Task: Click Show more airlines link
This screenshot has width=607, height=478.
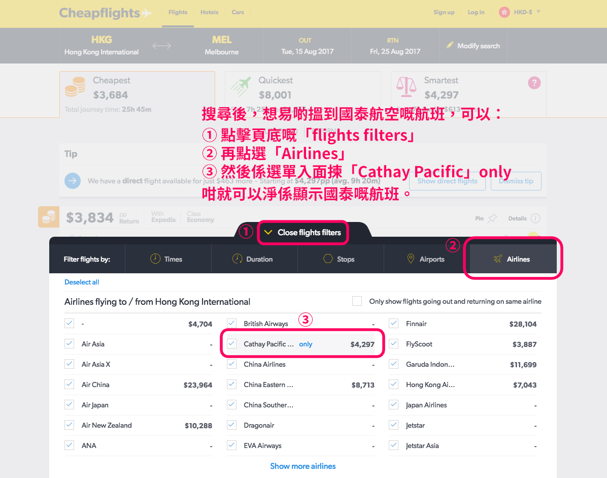Action: coord(302,466)
